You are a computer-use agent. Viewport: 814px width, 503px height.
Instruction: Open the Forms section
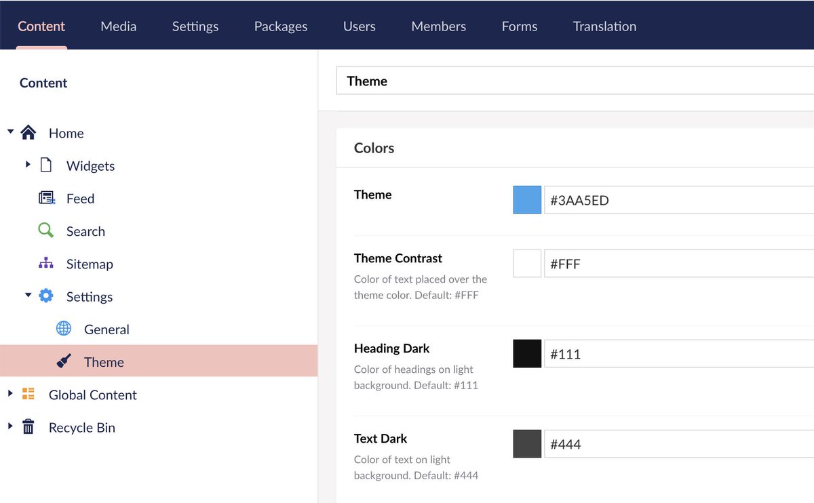[x=520, y=26]
